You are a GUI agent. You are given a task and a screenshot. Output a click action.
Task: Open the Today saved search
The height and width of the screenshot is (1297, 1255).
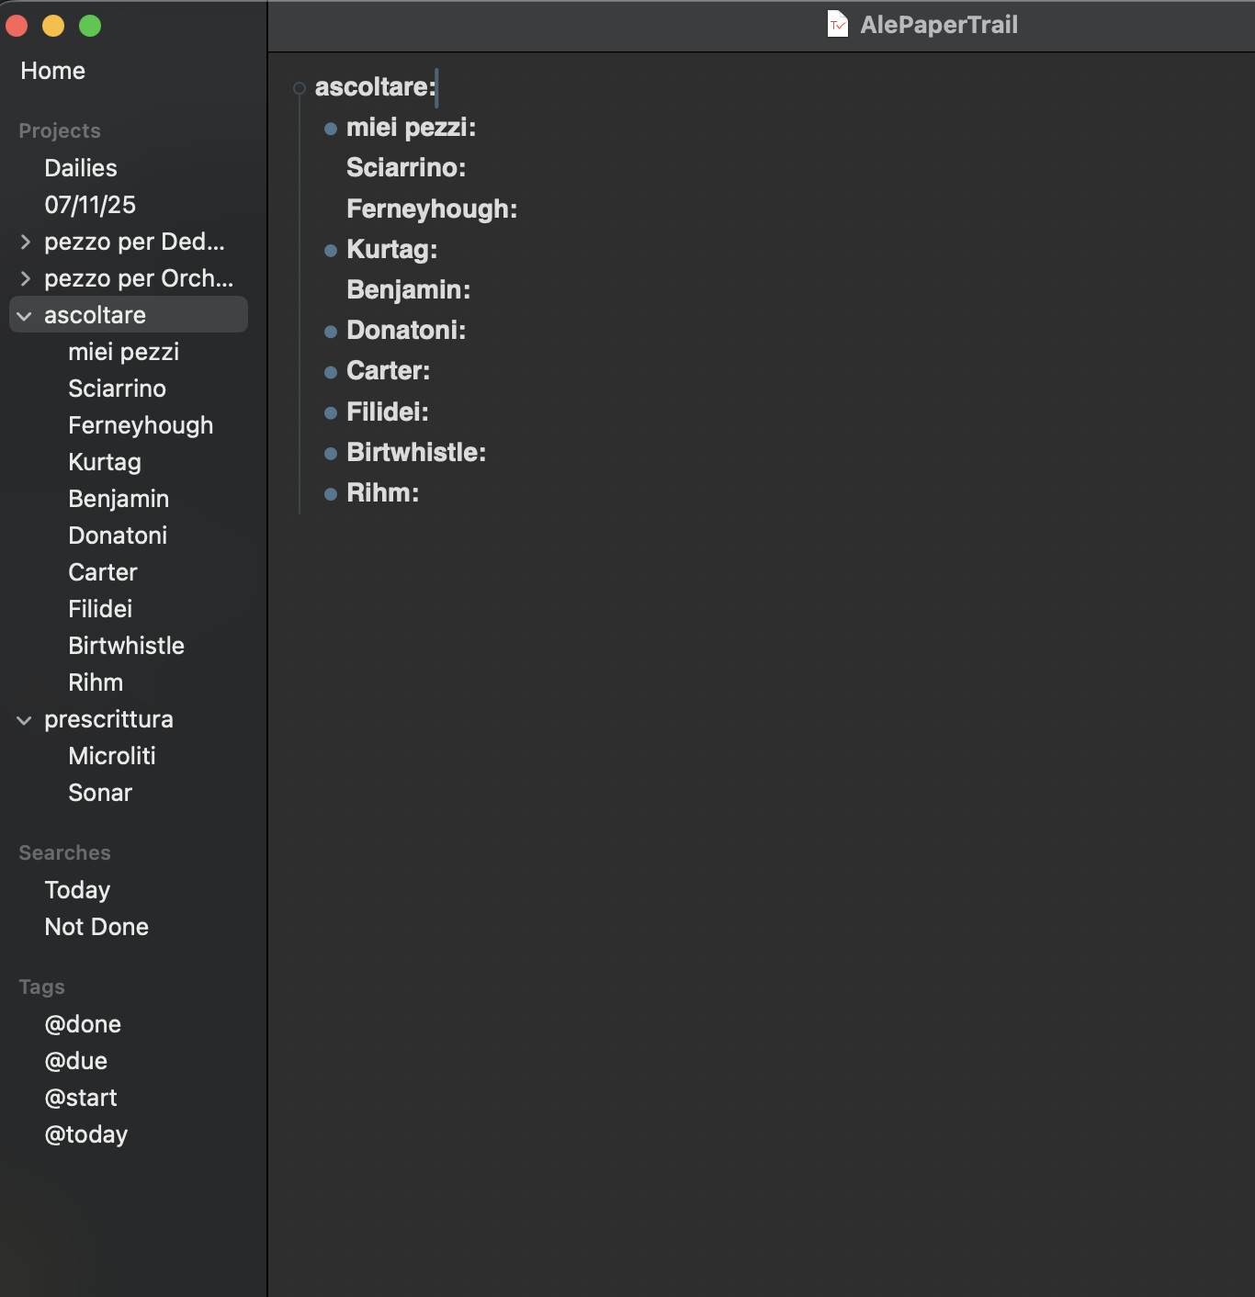coord(77,890)
